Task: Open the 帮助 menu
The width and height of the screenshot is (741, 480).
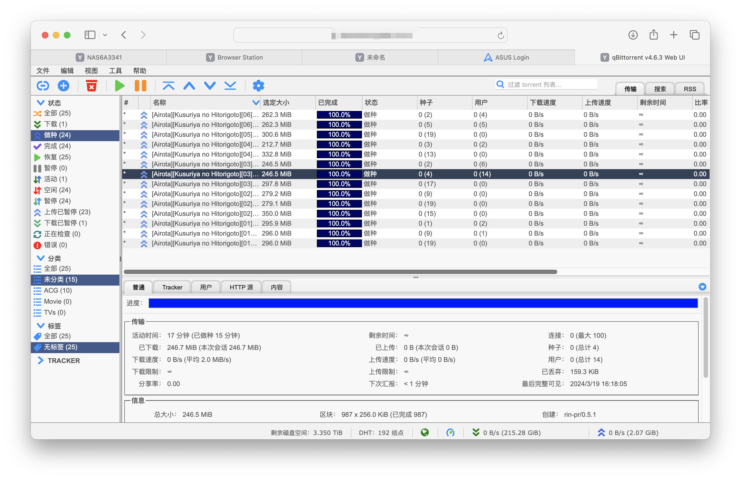Action: [x=139, y=71]
